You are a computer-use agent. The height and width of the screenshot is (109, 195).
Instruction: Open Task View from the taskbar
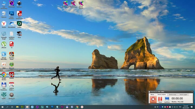point(12,107)
